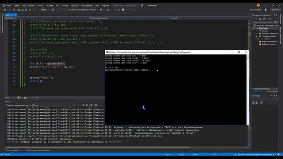Click the Live Share button
Image resolution: width=283 pixels, height=159 pixels.
(256, 10)
